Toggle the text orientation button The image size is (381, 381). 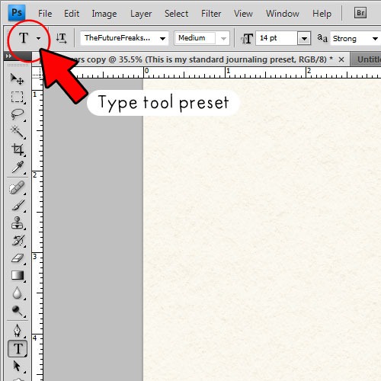[61, 38]
